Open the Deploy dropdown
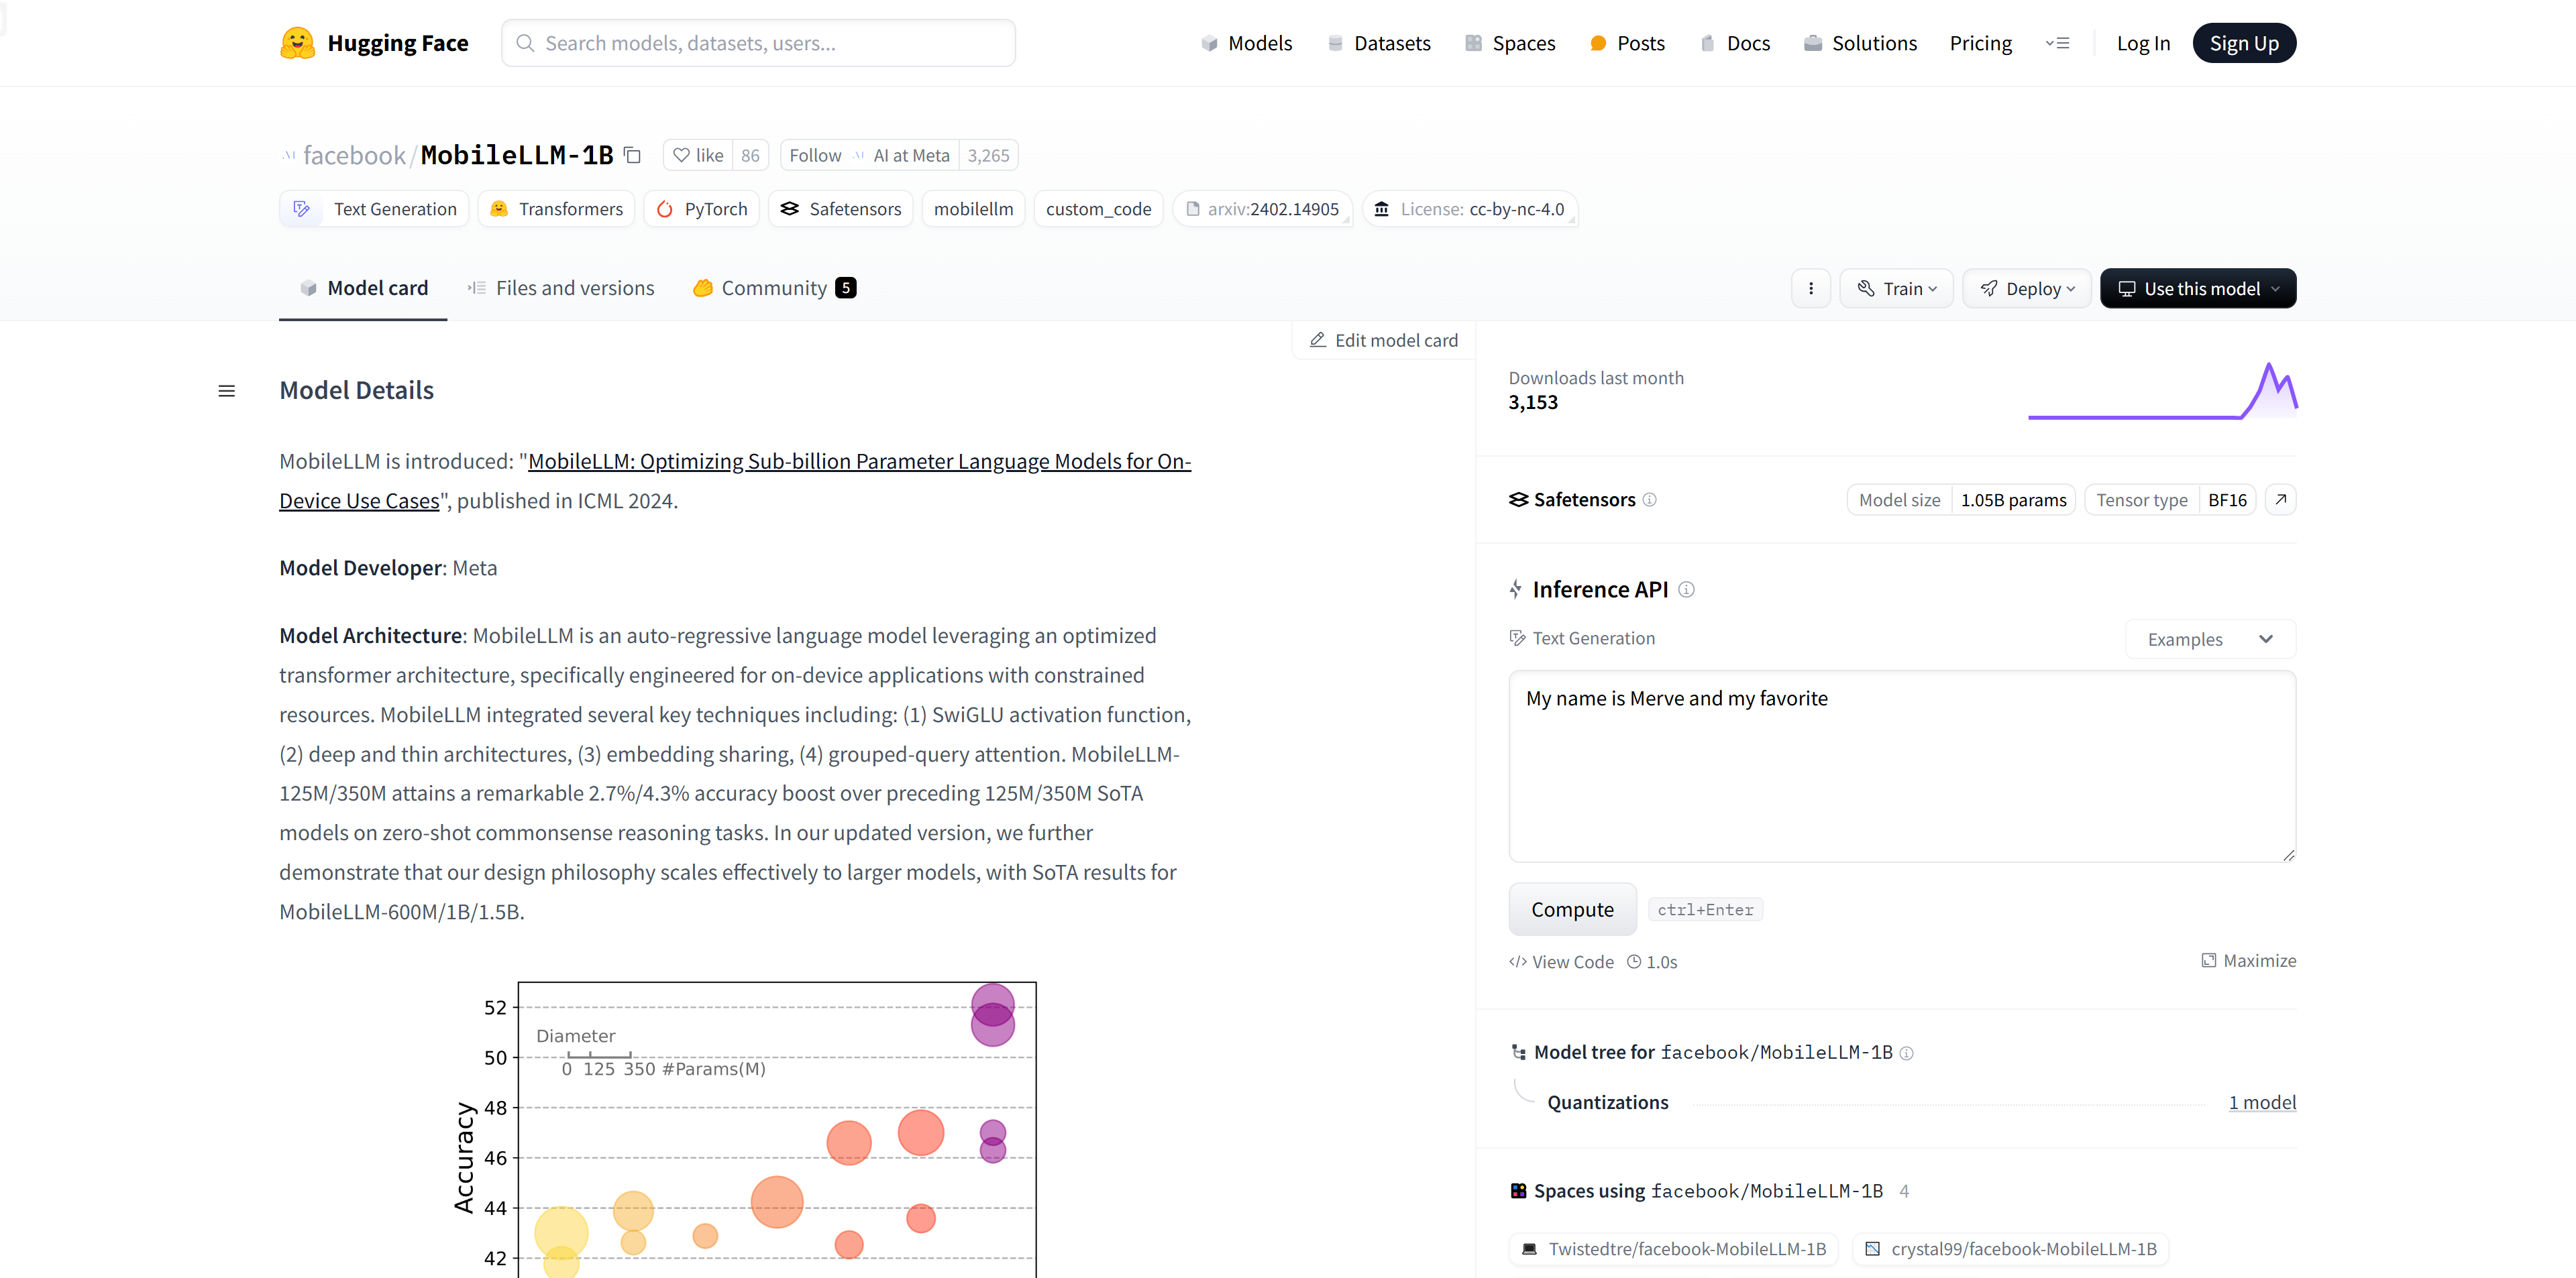Image resolution: width=2576 pixels, height=1278 pixels. coord(2026,289)
